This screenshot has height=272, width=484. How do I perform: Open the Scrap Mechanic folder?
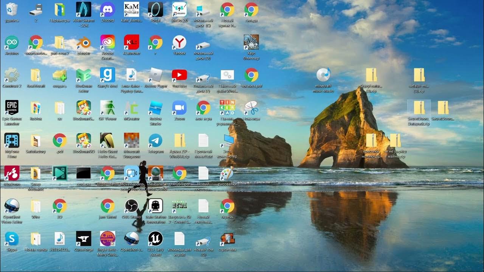click(x=36, y=173)
